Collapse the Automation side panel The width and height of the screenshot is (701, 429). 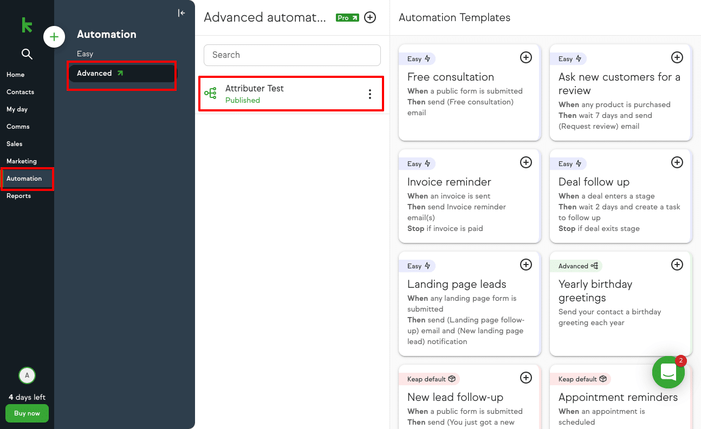pyautogui.click(x=181, y=12)
